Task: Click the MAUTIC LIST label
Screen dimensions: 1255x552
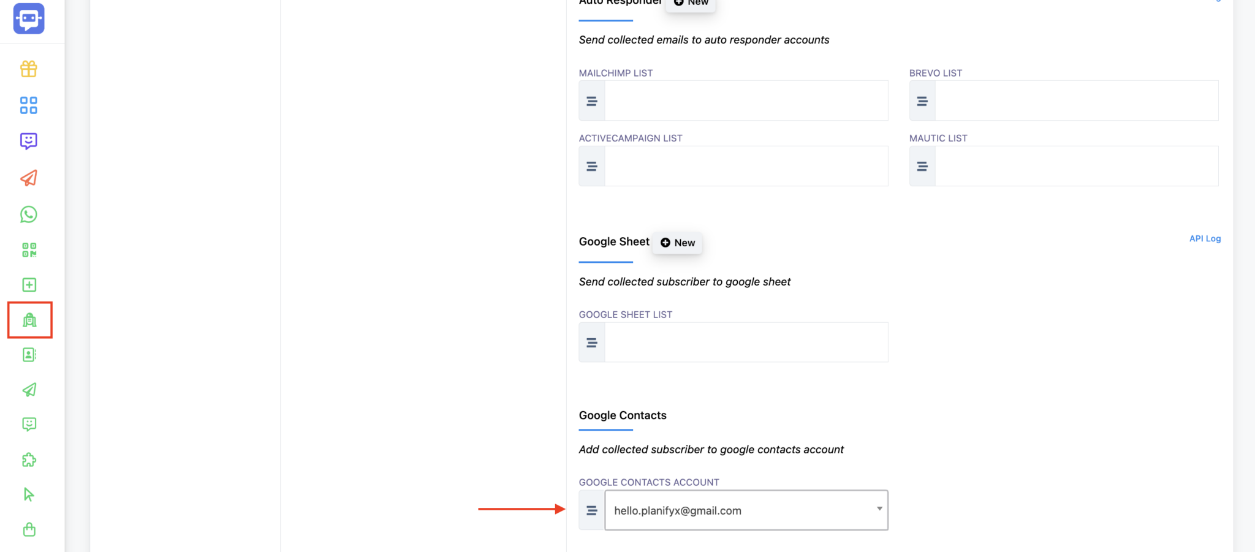Action: (x=938, y=138)
